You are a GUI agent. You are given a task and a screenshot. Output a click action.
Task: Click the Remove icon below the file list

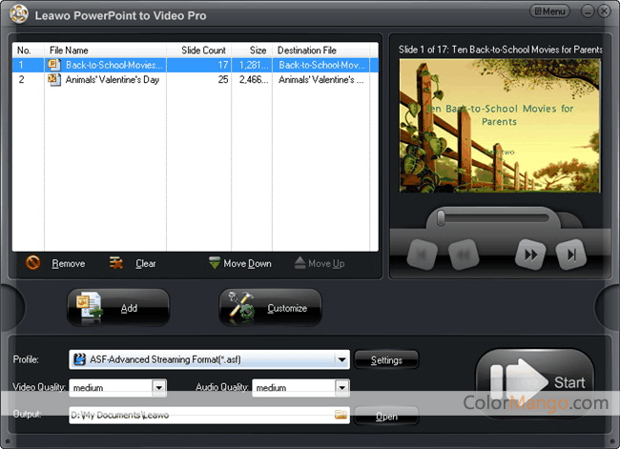coord(32,263)
